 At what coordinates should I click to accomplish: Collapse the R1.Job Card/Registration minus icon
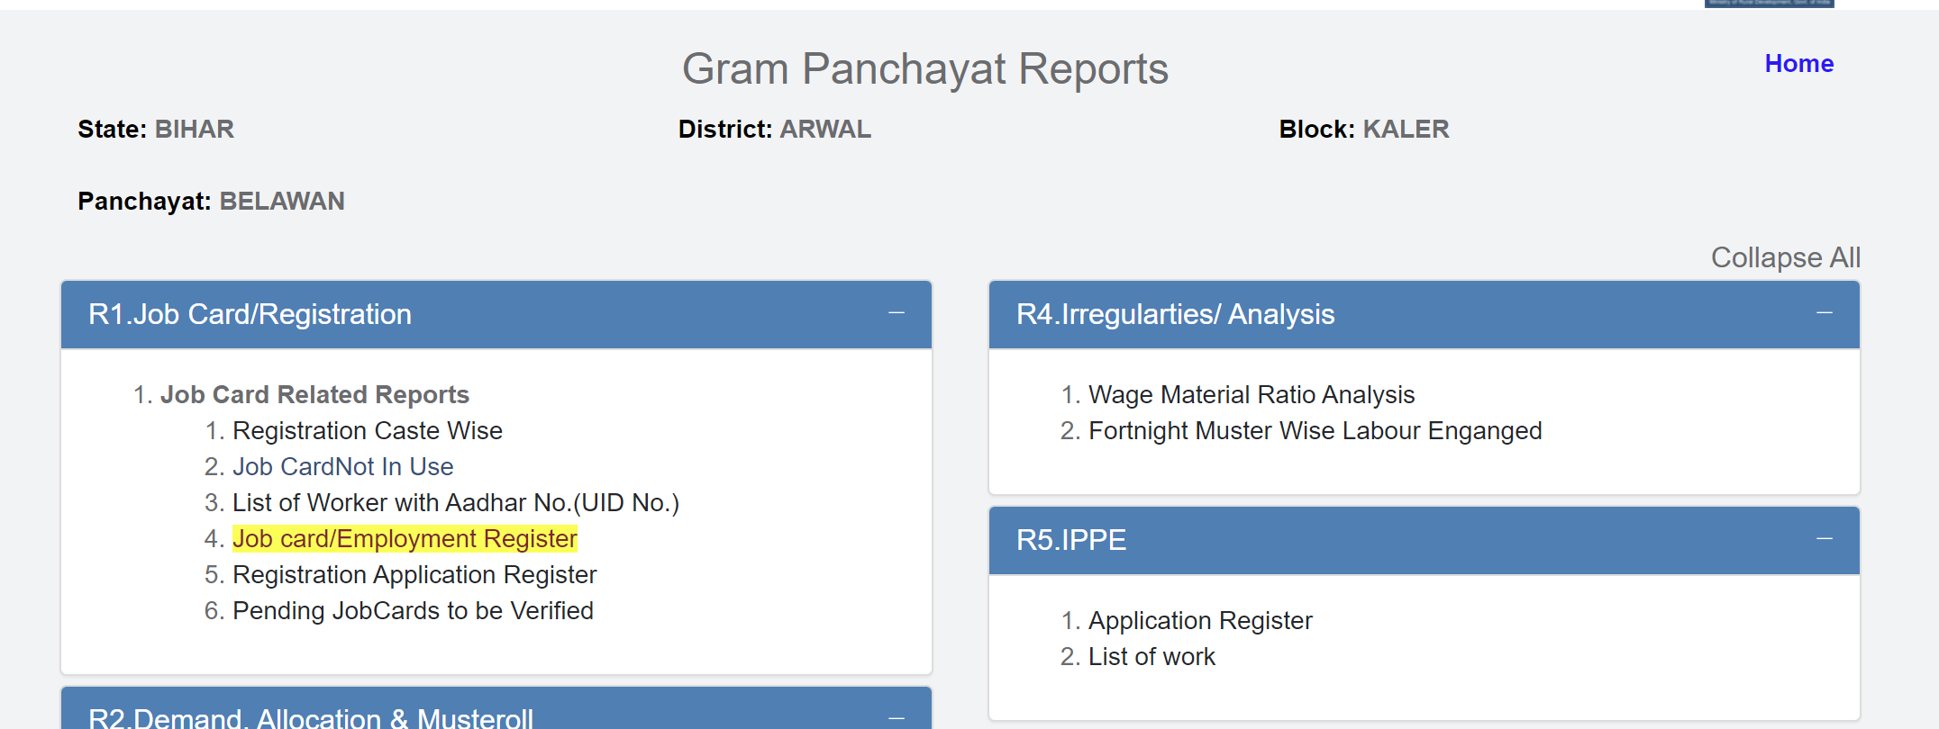click(896, 313)
